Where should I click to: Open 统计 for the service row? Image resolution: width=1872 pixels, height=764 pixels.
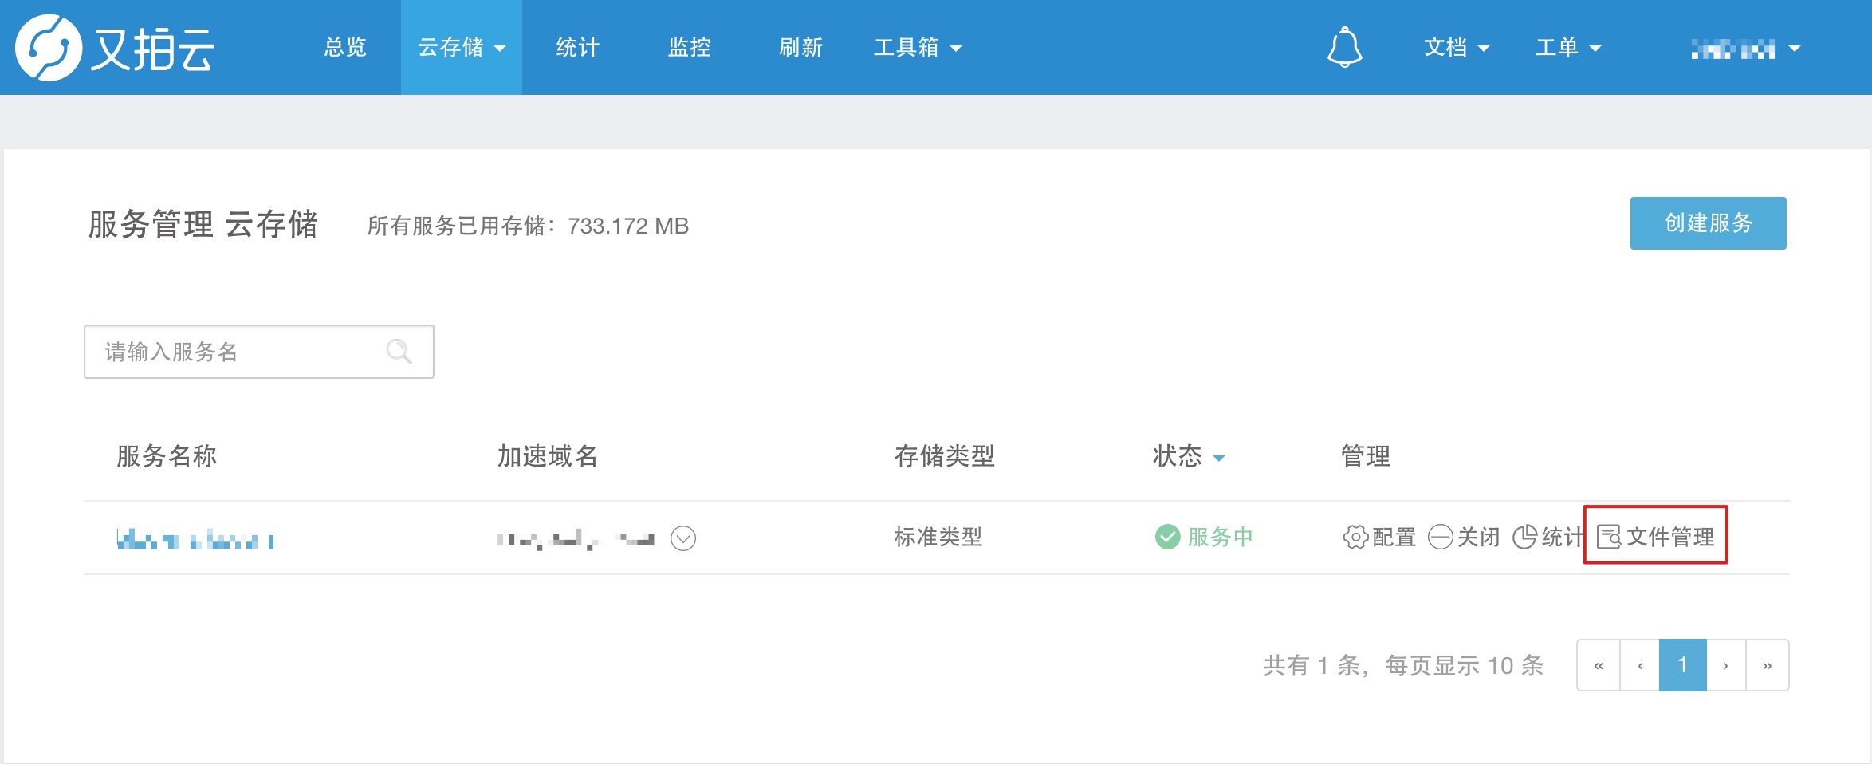[x=1548, y=538]
